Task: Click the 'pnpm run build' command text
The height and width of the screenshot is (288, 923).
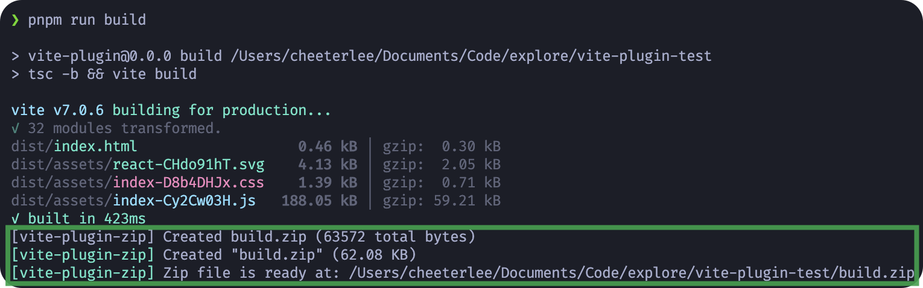Action: tap(87, 20)
